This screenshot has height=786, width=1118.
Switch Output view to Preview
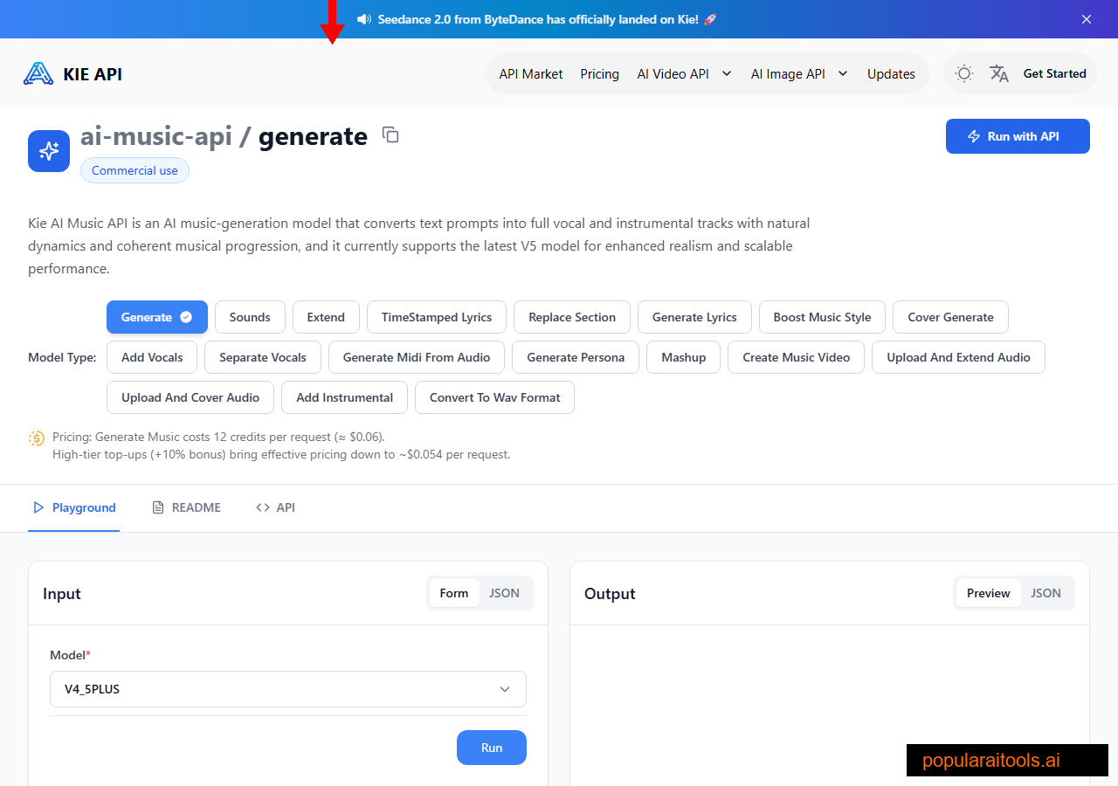coord(988,592)
